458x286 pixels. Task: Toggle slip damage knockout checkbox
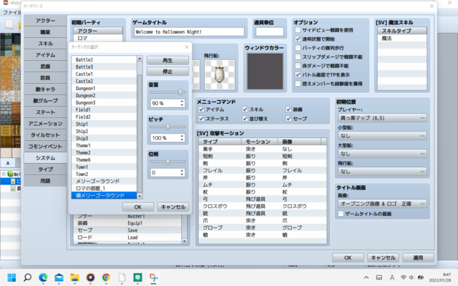[x=298, y=57]
